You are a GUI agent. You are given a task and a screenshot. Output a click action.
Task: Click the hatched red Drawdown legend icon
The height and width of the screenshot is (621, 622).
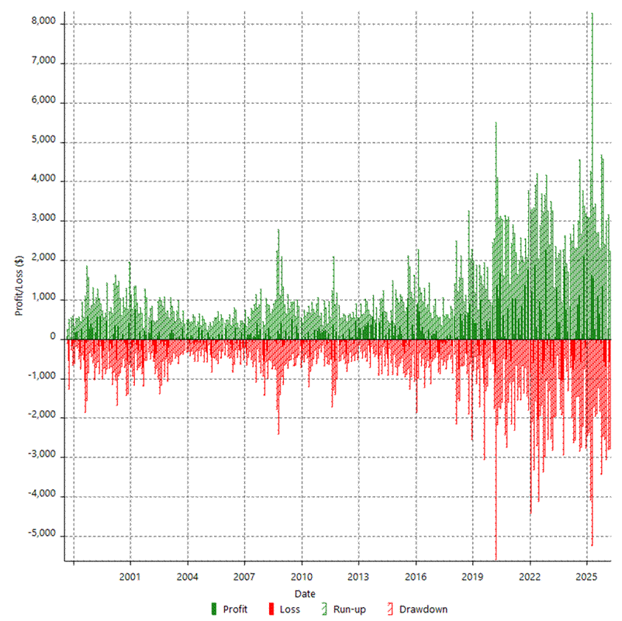[390, 609]
